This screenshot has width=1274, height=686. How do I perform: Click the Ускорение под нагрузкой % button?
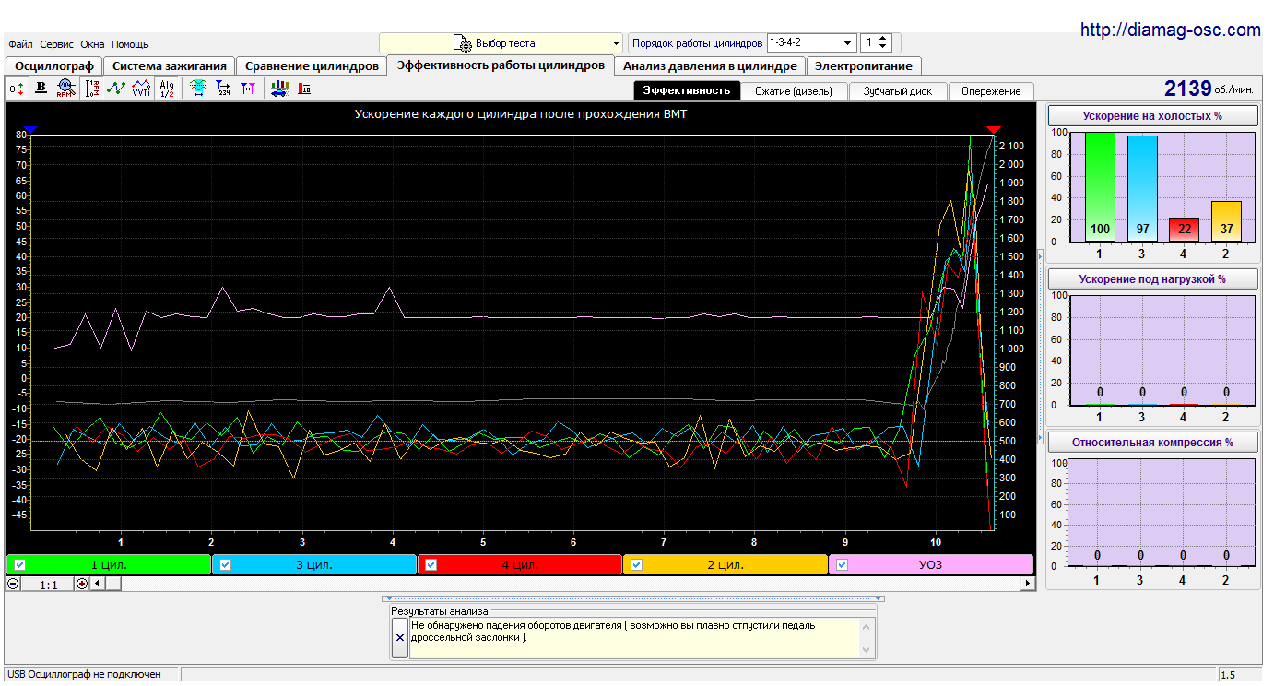(1152, 278)
